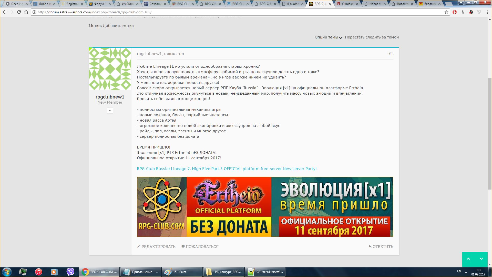Launch iTunes from the taskbar
The image size is (492, 277).
(x=38, y=272)
